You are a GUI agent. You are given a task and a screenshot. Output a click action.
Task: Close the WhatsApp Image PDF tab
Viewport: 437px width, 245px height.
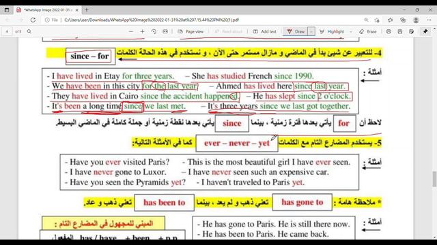(x=77, y=10)
